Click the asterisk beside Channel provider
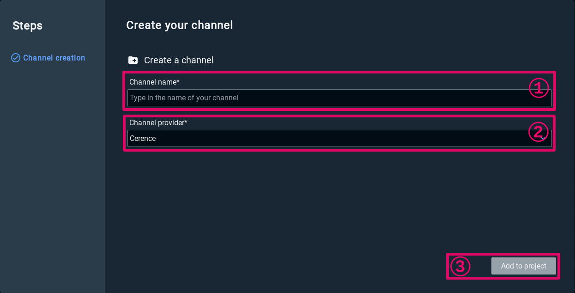Screen dimensions: 575x293 (x=186, y=122)
